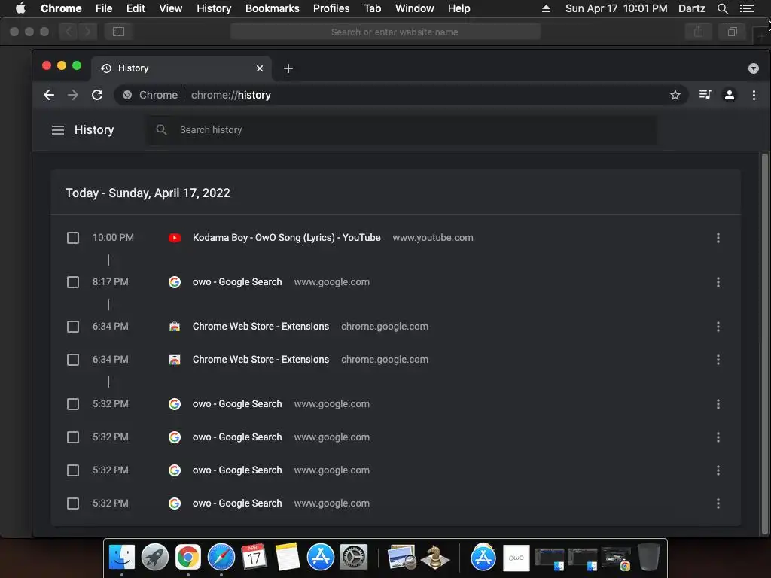Open Notification Center in the menu bar
Screen dimensions: 771x578
[x=747, y=8]
